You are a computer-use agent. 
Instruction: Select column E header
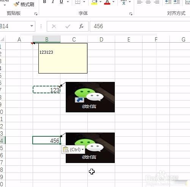[x=129, y=40]
